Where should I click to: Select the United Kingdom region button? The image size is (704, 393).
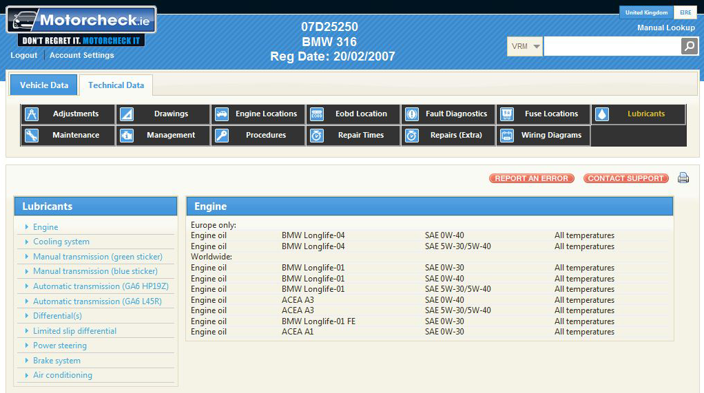tap(647, 12)
